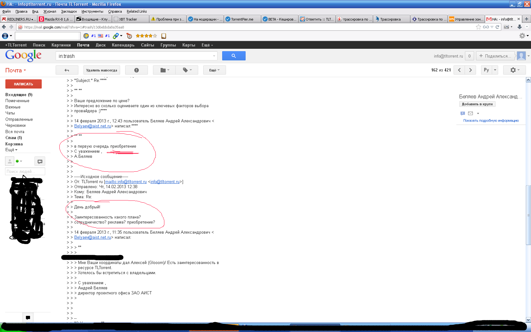Click the Alexa toolbar search box
531x332 pixels.
coord(48,36)
